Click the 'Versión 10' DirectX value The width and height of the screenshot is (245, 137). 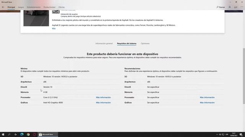coord(47,87)
